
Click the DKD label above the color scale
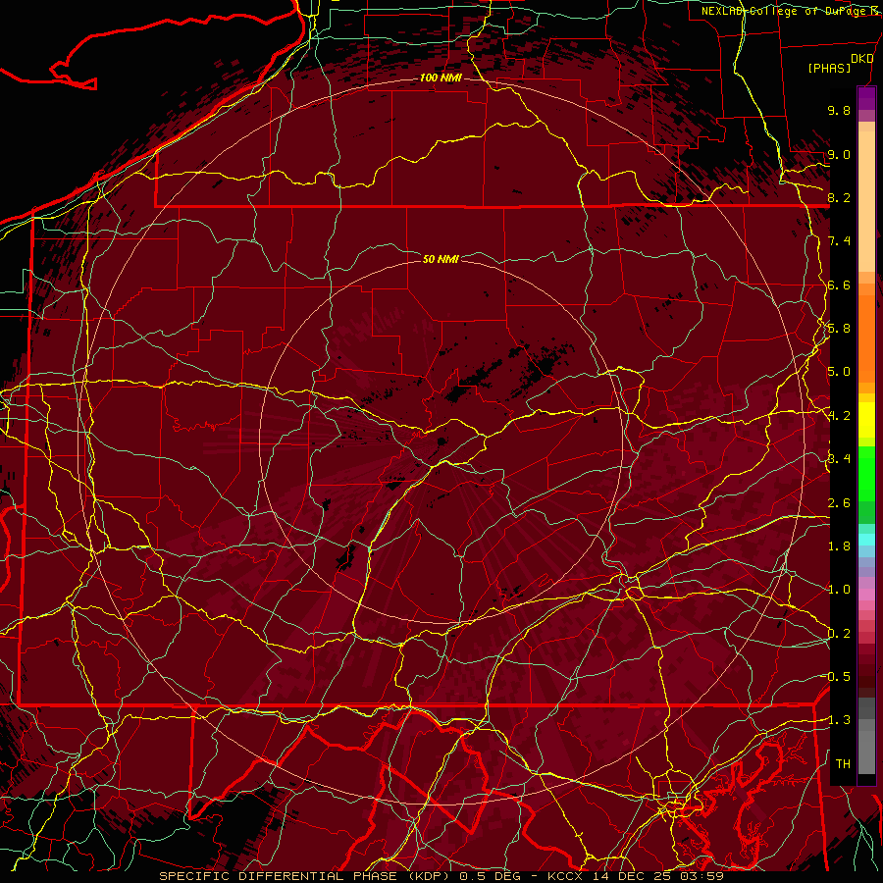pyautogui.click(x=861, y=59)
